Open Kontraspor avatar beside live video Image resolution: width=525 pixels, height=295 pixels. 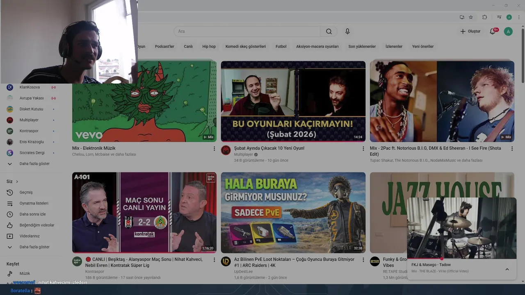[x=77, y=261]
